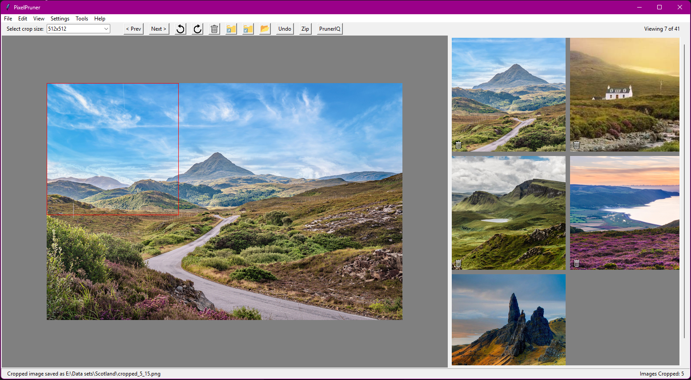The image size is (691, 380).
Task: Click the folder icon with down-left arrow
Action: click(x=248, y=29)
